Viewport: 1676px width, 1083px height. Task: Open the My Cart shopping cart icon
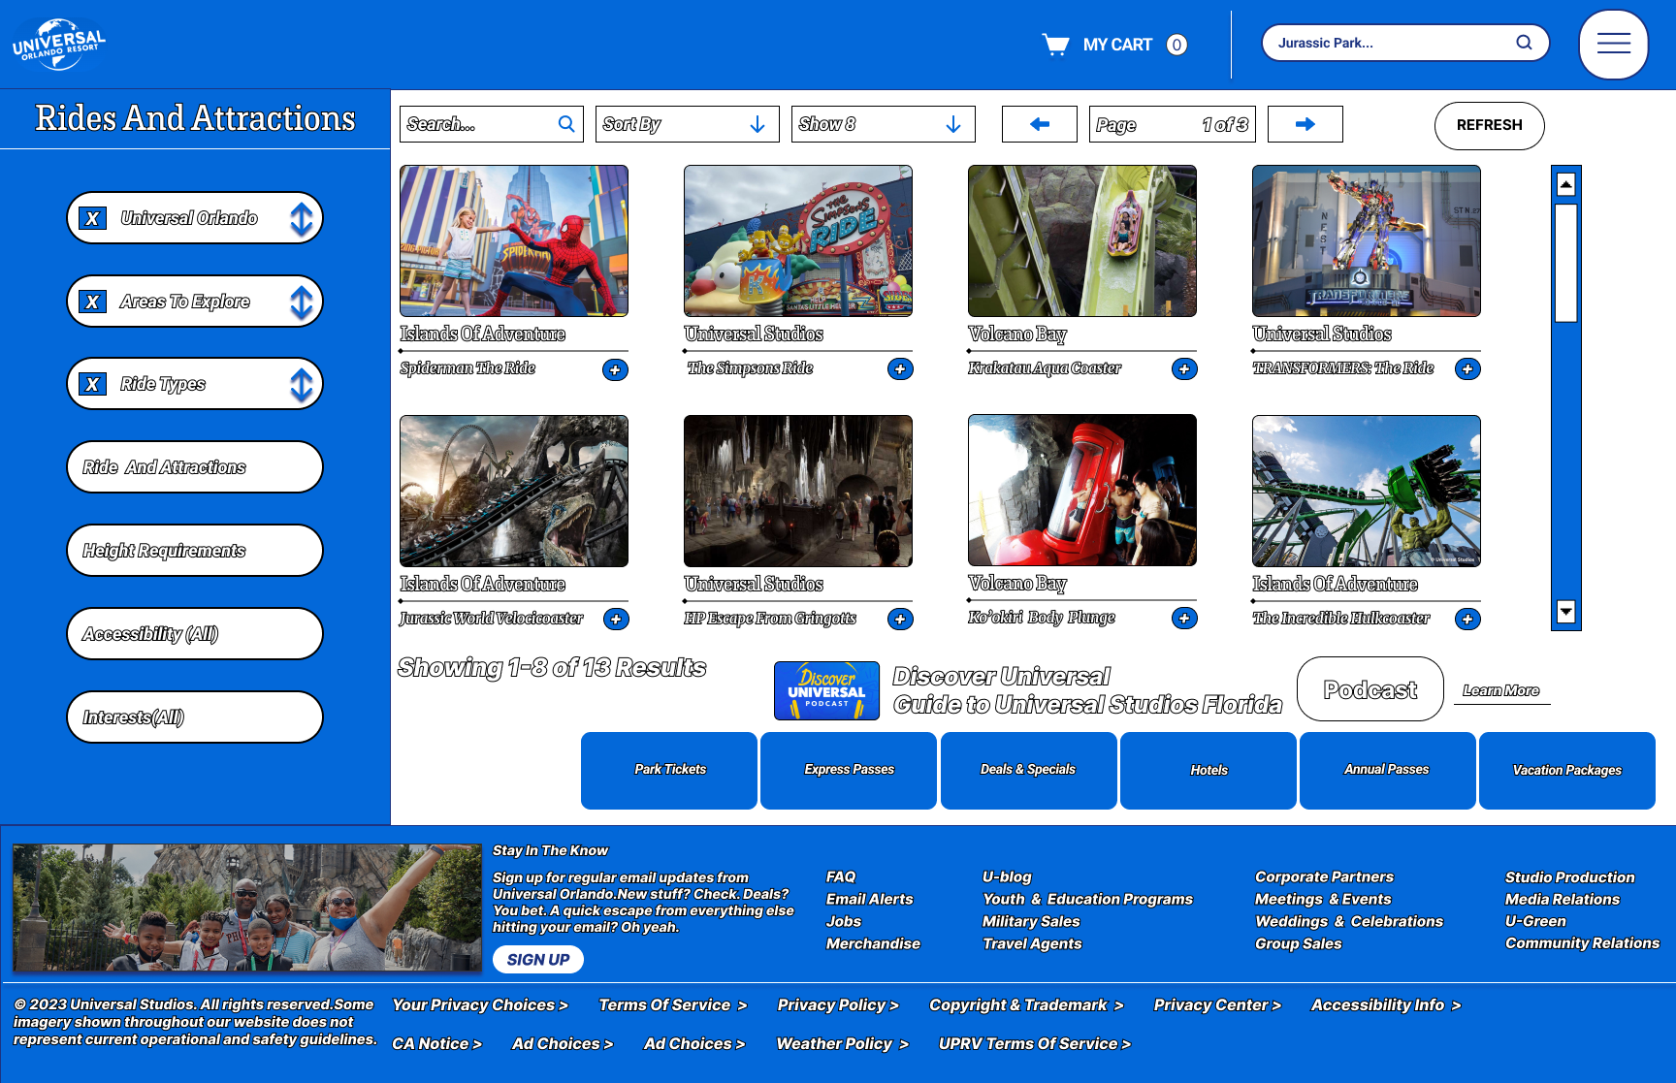[x=1055, y=45]
